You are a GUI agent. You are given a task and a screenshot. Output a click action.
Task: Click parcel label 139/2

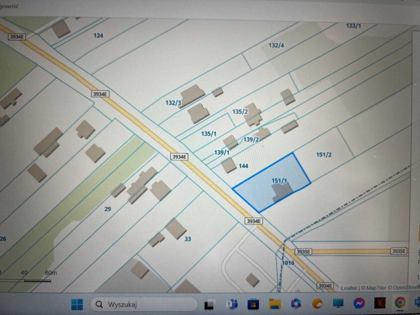(251, 139)
